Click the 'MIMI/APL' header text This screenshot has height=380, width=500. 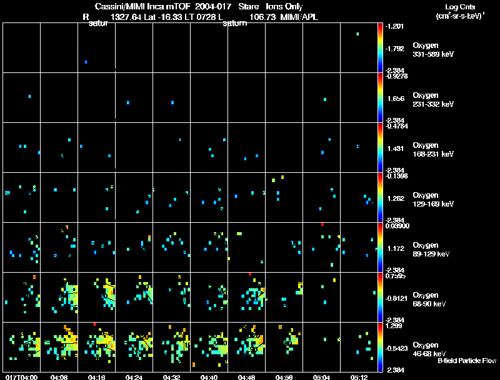tap(299, 17)
